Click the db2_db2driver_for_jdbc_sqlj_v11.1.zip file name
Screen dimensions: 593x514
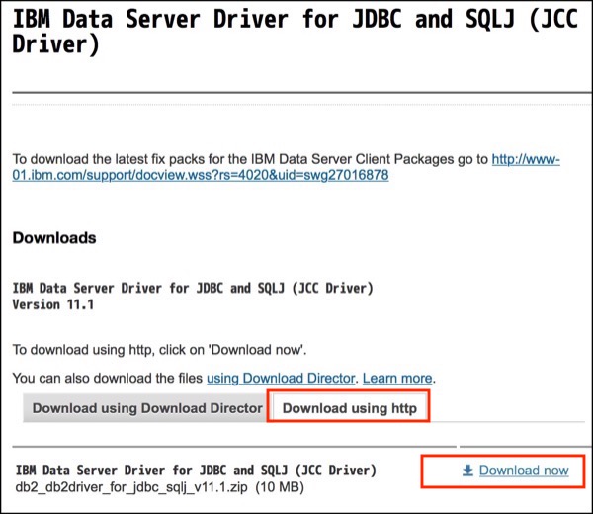click(x=131, y=487)
